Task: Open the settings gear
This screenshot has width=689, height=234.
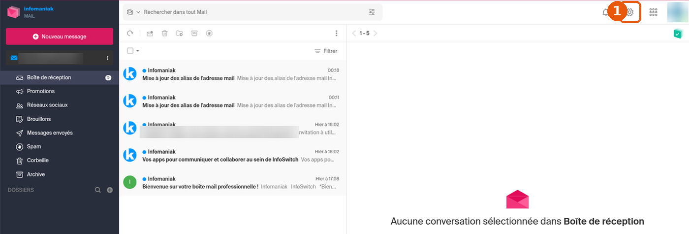Action: coord(629,12)
